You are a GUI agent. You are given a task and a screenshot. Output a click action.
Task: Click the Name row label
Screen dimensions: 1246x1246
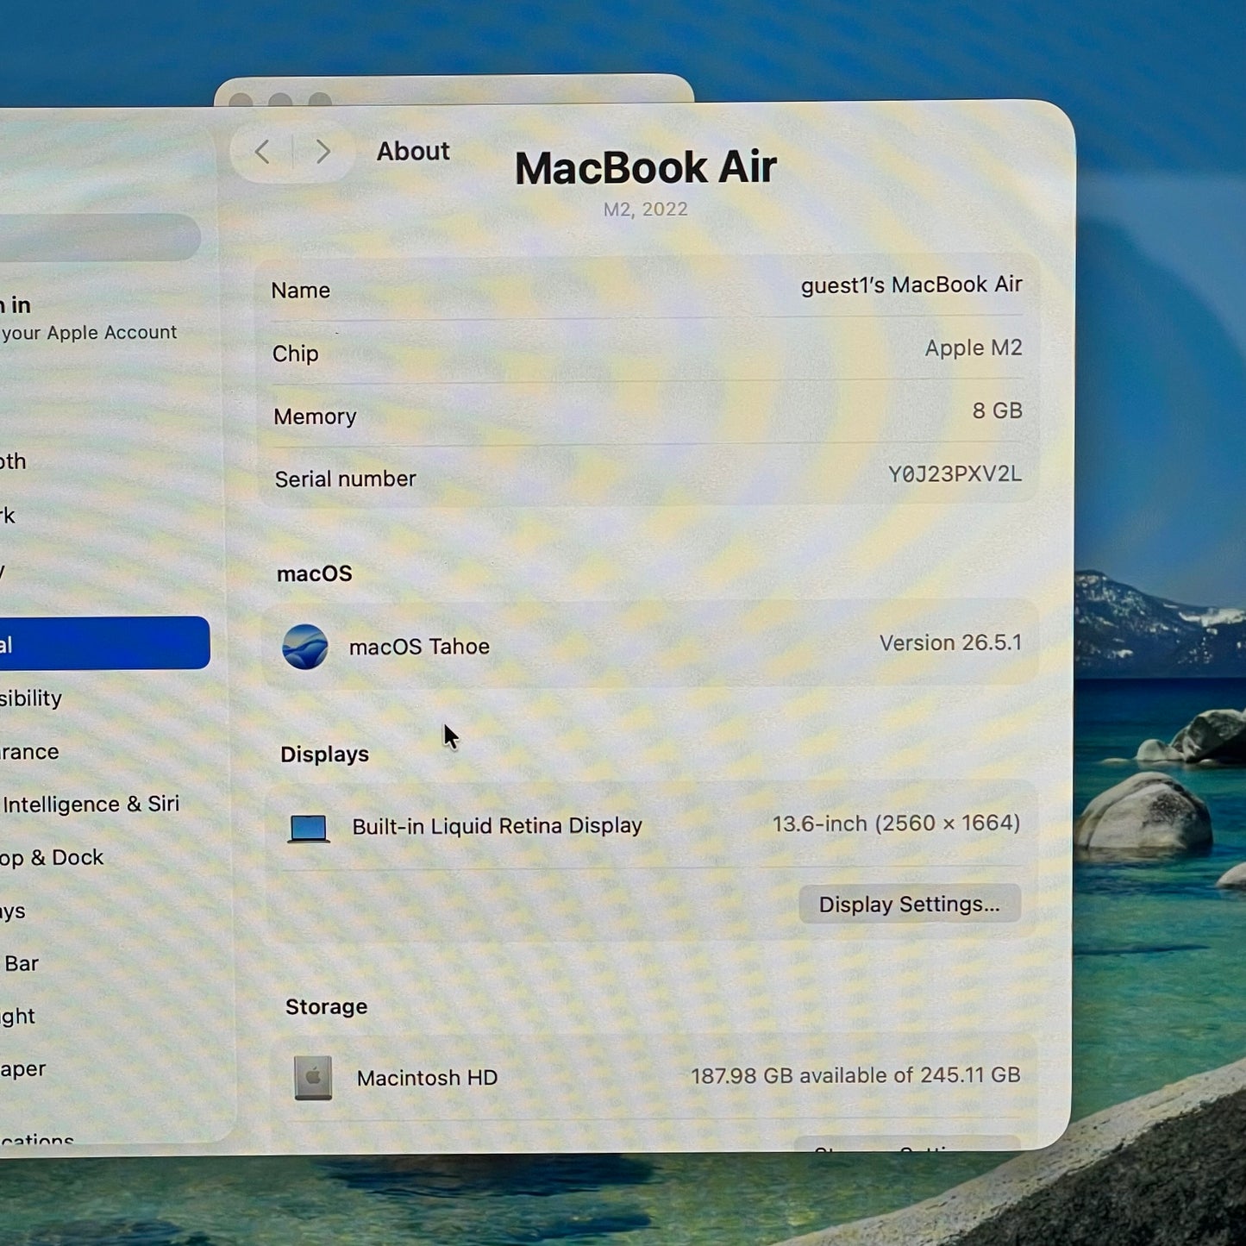[x=300, y=291]
